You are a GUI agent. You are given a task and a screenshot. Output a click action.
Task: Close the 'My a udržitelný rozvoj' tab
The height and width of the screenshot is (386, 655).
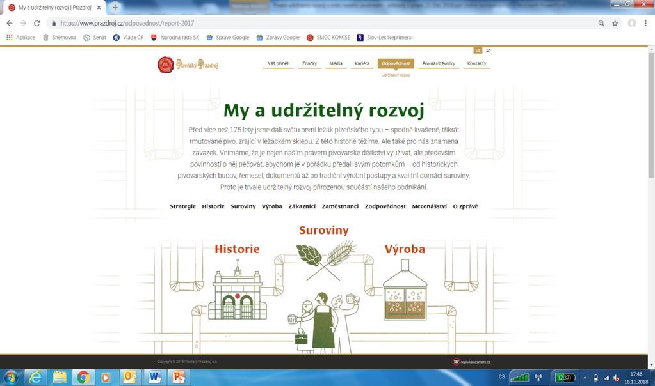99,8
